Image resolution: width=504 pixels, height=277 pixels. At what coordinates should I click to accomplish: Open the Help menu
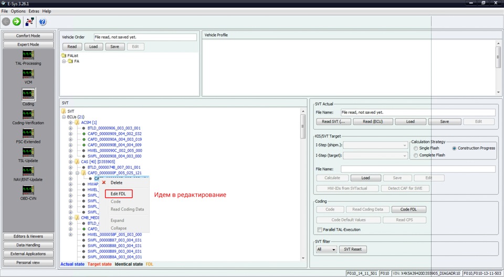click(x=47, y=11)
